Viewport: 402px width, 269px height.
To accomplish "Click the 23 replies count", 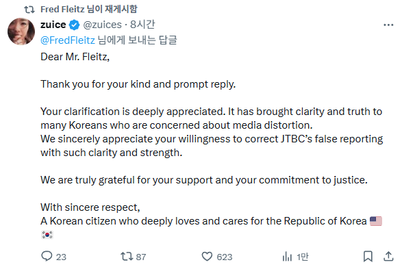I will (x=61, y=257).
